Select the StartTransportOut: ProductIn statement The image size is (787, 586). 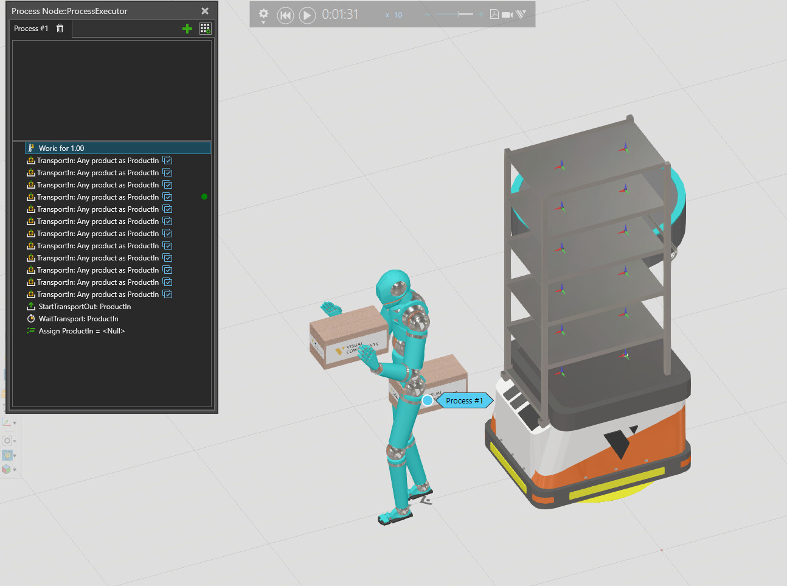85,307
